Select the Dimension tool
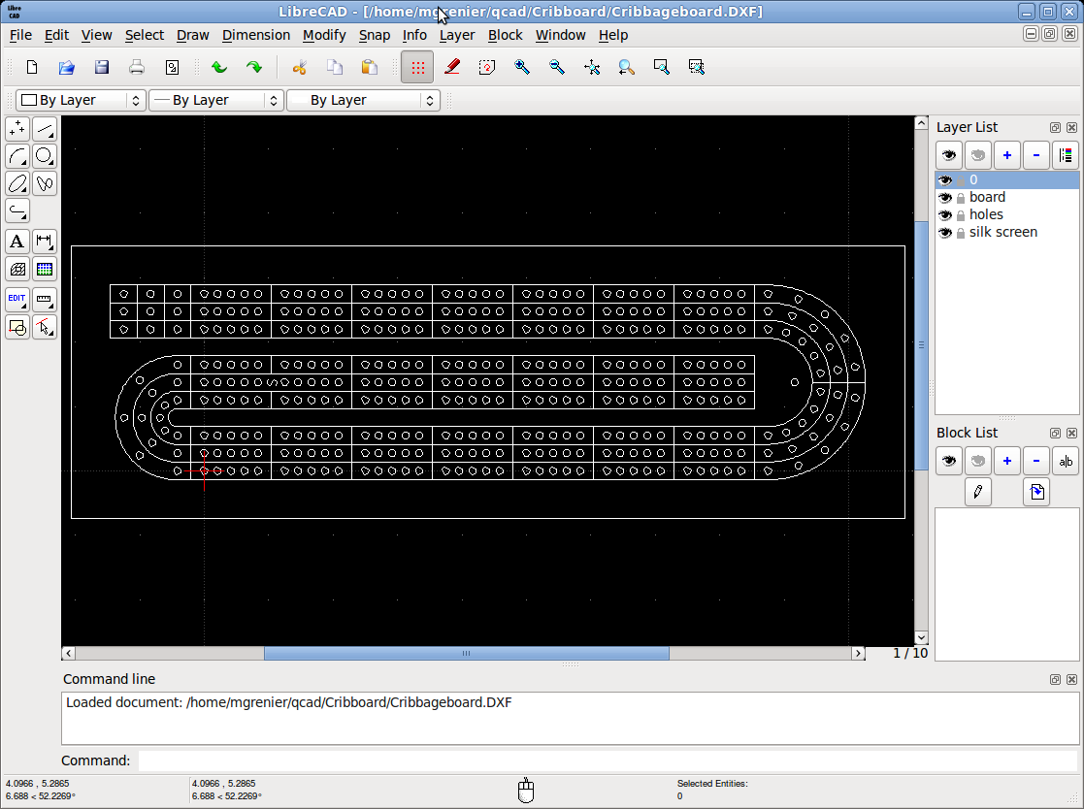Viewport: 1084px width, 809px height. tap(45, 242)
